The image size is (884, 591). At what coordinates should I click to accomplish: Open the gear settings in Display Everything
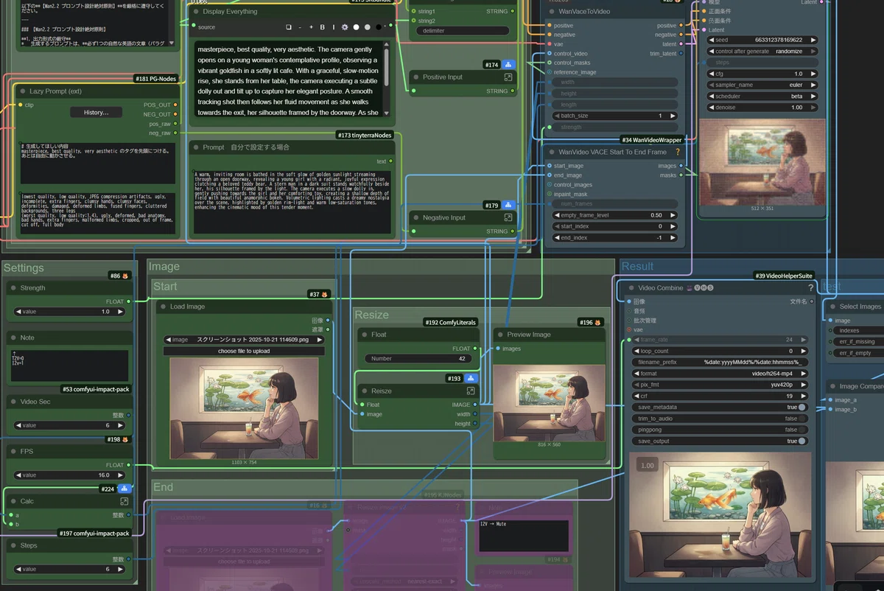(x=344, y=27)
